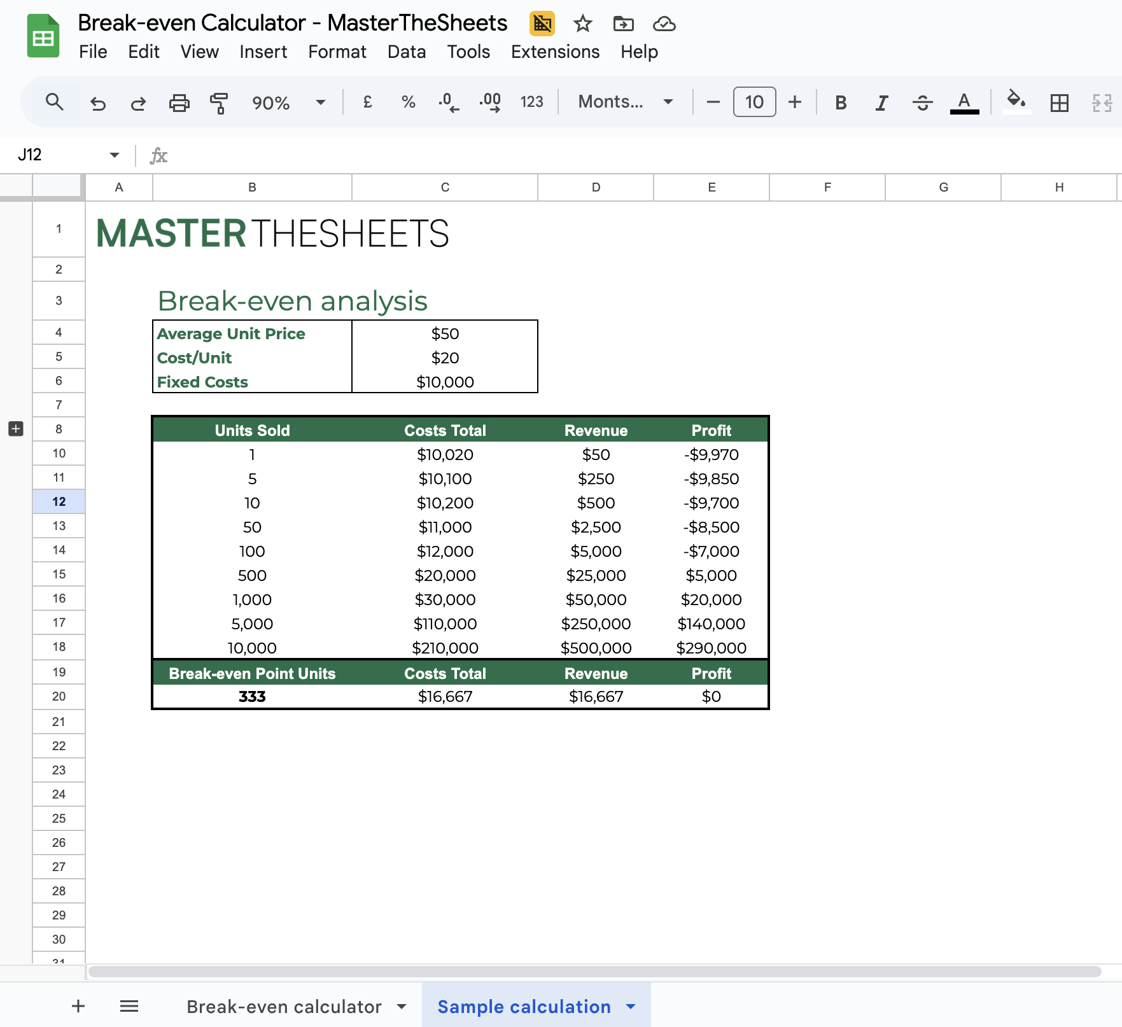The image size is (1122, 1027).
Task: Click the Move to folder icon
Action: pos(623,24)
